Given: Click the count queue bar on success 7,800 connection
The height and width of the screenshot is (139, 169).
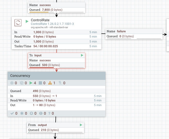Looking at the screenshot, I should click(41, 12).
